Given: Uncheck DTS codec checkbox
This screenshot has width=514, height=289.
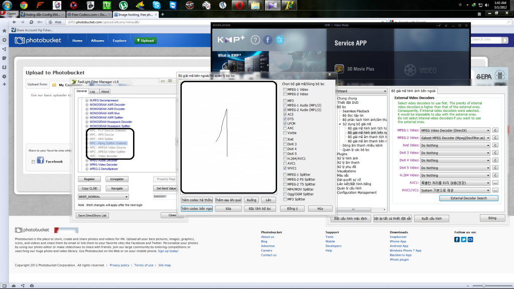Looking at the screenshot, I should pyautogui.click(x=285, y=119).
